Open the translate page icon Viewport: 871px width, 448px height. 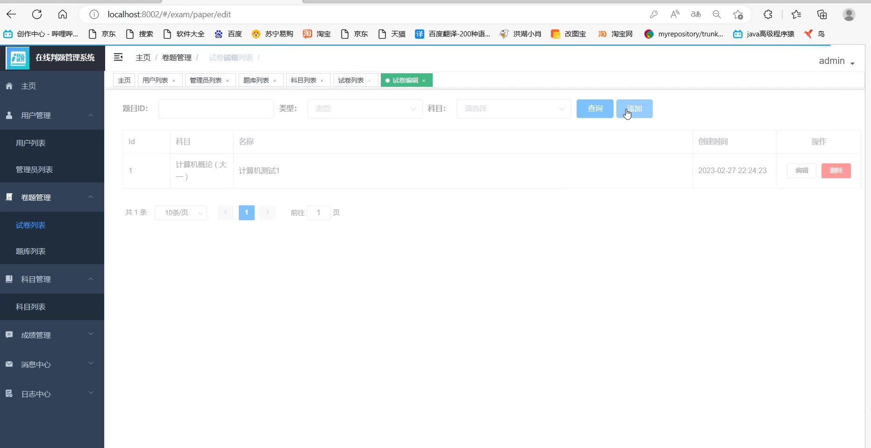(x=696, y=14)
